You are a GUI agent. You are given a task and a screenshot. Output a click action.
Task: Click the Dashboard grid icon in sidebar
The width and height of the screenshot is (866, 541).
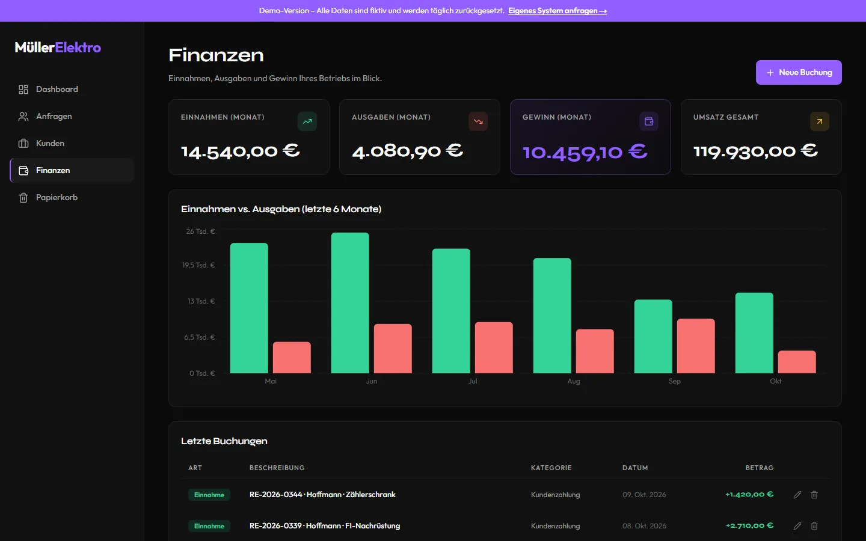(23, 90)
